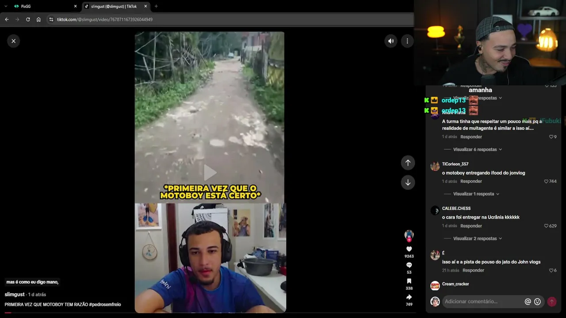566x318 pixels.
Task: Open Cream_cracker's profile name
Action: pos(455,284)
